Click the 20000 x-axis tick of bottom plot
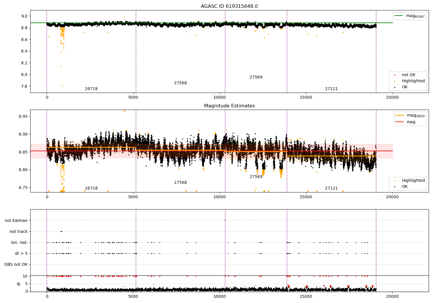Image resolution: width=433 pixels, height=303 pixels. (392, 296)
